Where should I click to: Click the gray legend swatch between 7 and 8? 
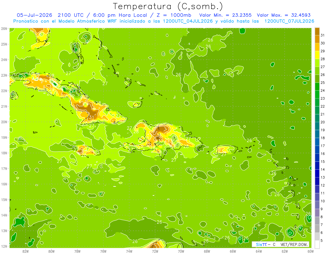pyautogui.click(x=317, y=221)
